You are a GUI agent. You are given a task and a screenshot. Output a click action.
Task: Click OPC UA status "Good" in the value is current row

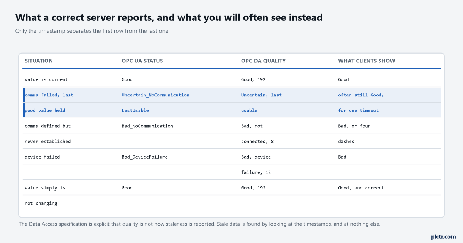127,79
